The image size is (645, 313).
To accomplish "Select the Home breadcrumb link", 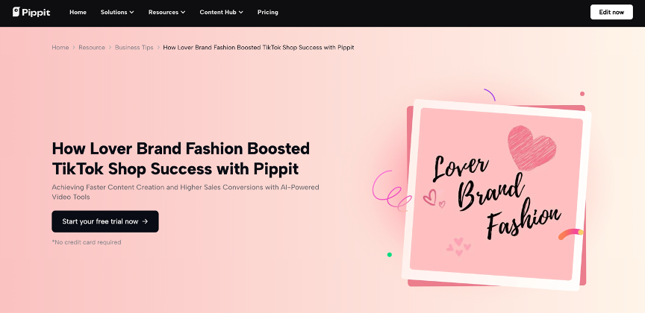I will point(60,48).
